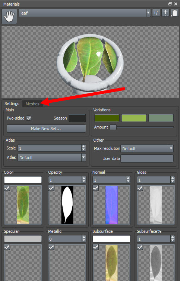Undock the Materials panel
Image resolution: width=180 pixels, height=281 pixels.
pyautogui.click(x=170, y=4)
